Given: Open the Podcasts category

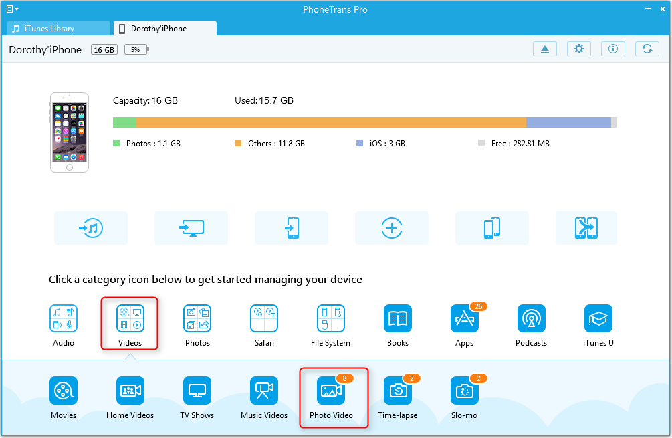Looking at the screenshot, I should pyautogui.click(x=532, y=319).
